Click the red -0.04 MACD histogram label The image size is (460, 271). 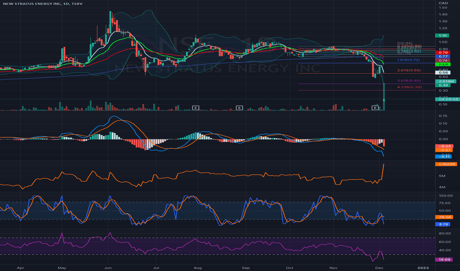pos(444,146)
